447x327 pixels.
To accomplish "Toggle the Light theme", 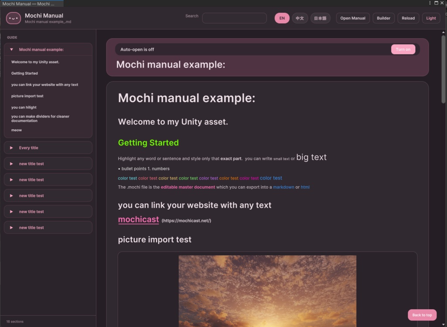I will (x=431, y=18).
